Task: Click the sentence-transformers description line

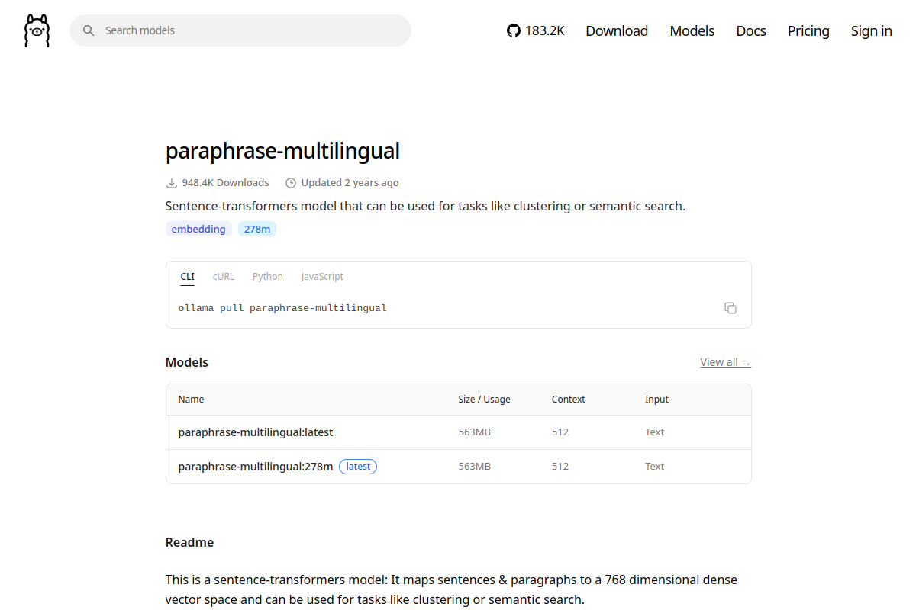Action: 425,207
